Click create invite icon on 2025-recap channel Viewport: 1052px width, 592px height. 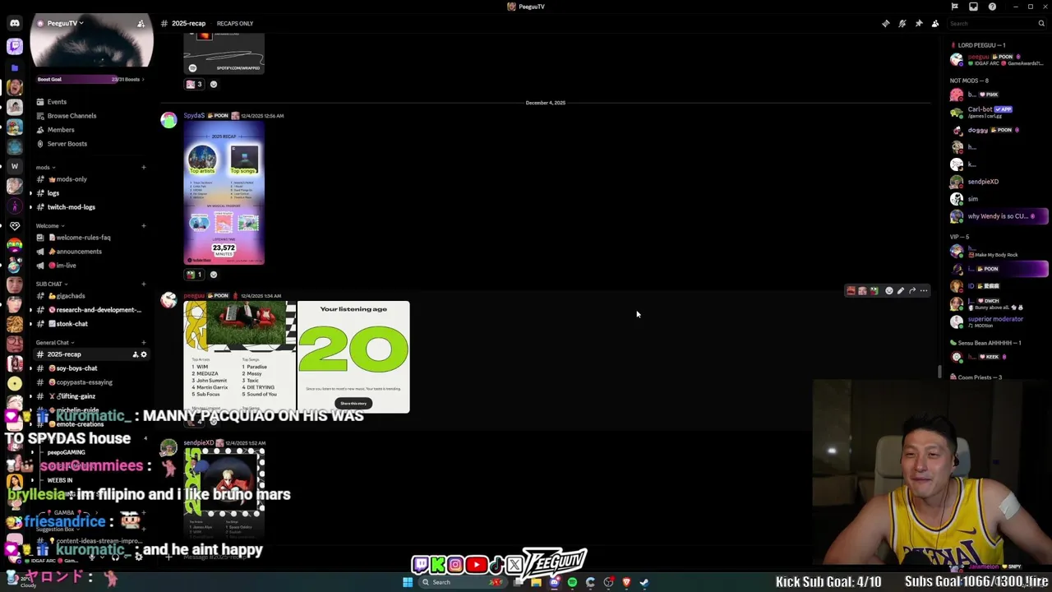pos(136,354)
